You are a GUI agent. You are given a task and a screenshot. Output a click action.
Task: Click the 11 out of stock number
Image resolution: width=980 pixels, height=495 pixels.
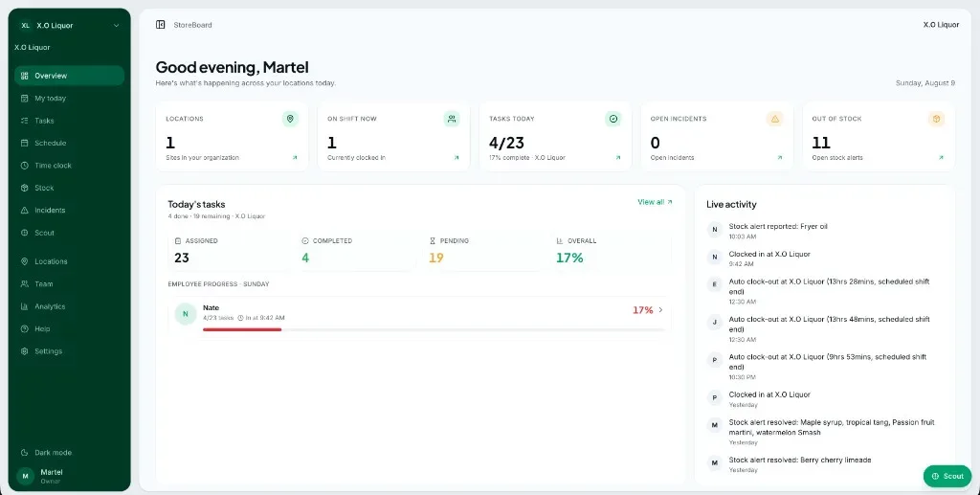click(x=820, y=143)
